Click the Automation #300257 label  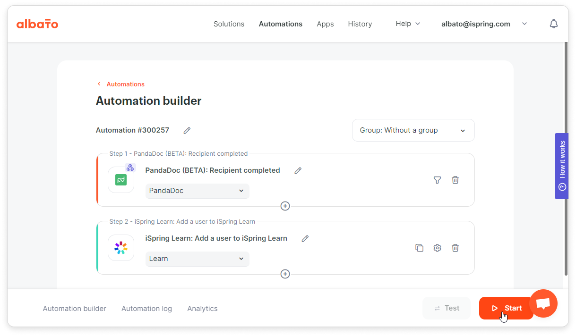(132, 130)
